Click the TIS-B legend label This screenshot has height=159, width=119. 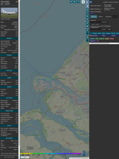[x=112, y=39]
